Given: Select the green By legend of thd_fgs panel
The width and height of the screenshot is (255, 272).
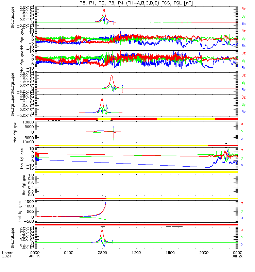Looking at the screenshot, I should 243,83.
